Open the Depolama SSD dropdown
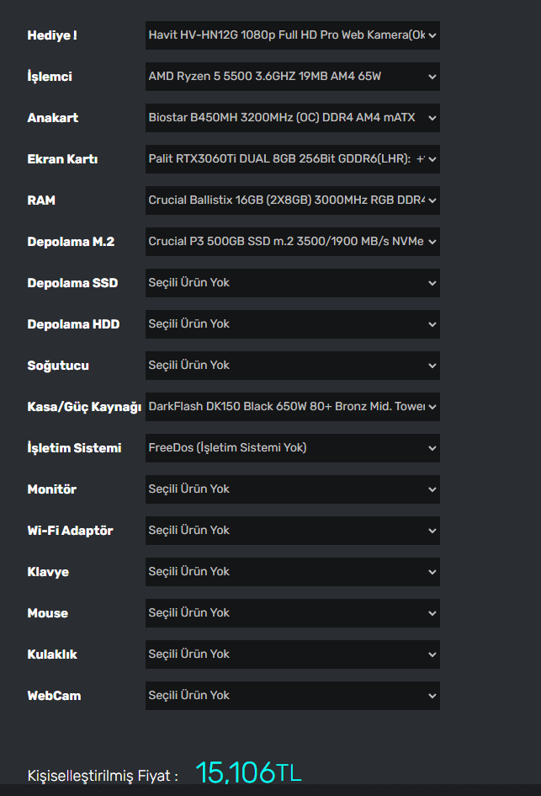This screenshot has width=541, height=796. click(x=292, y=283)
